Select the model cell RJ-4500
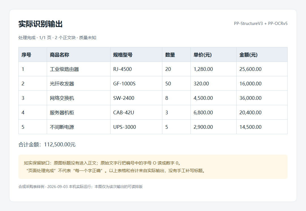 click(x=136, y=69)
